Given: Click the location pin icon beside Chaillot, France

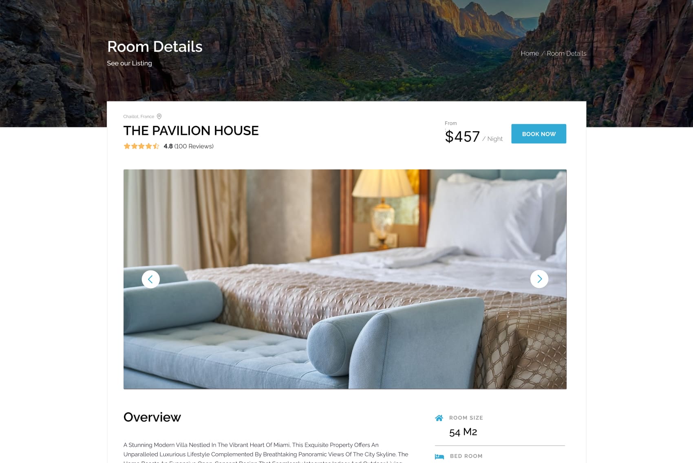Looking at the screenshot, I should coord(159,116).
